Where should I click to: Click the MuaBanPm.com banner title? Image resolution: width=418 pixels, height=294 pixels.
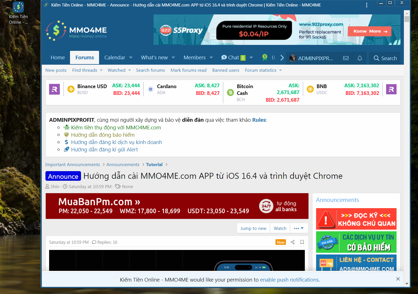tap(99, 202)
